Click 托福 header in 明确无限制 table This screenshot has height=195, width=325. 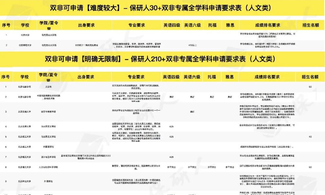point(212,77)
